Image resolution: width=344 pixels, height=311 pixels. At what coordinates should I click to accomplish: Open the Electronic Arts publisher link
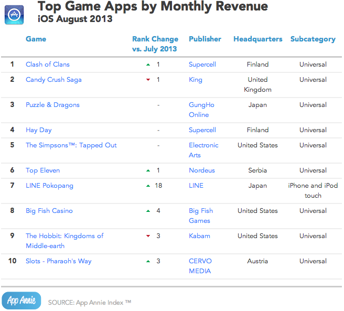click(x=203, y=150)
